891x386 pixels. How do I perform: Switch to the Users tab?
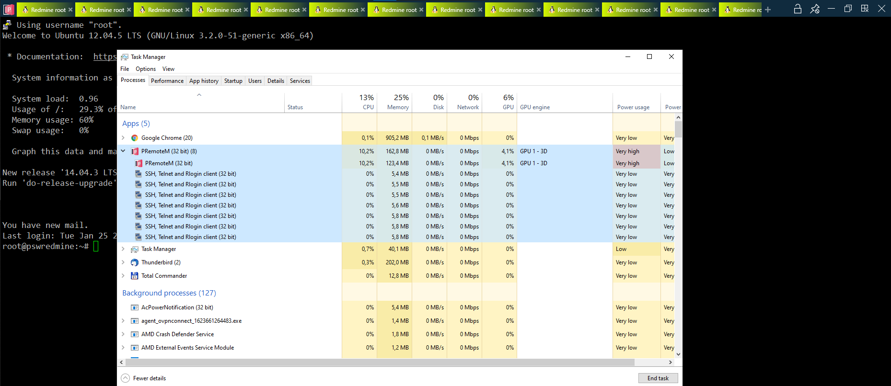(255, 81)
